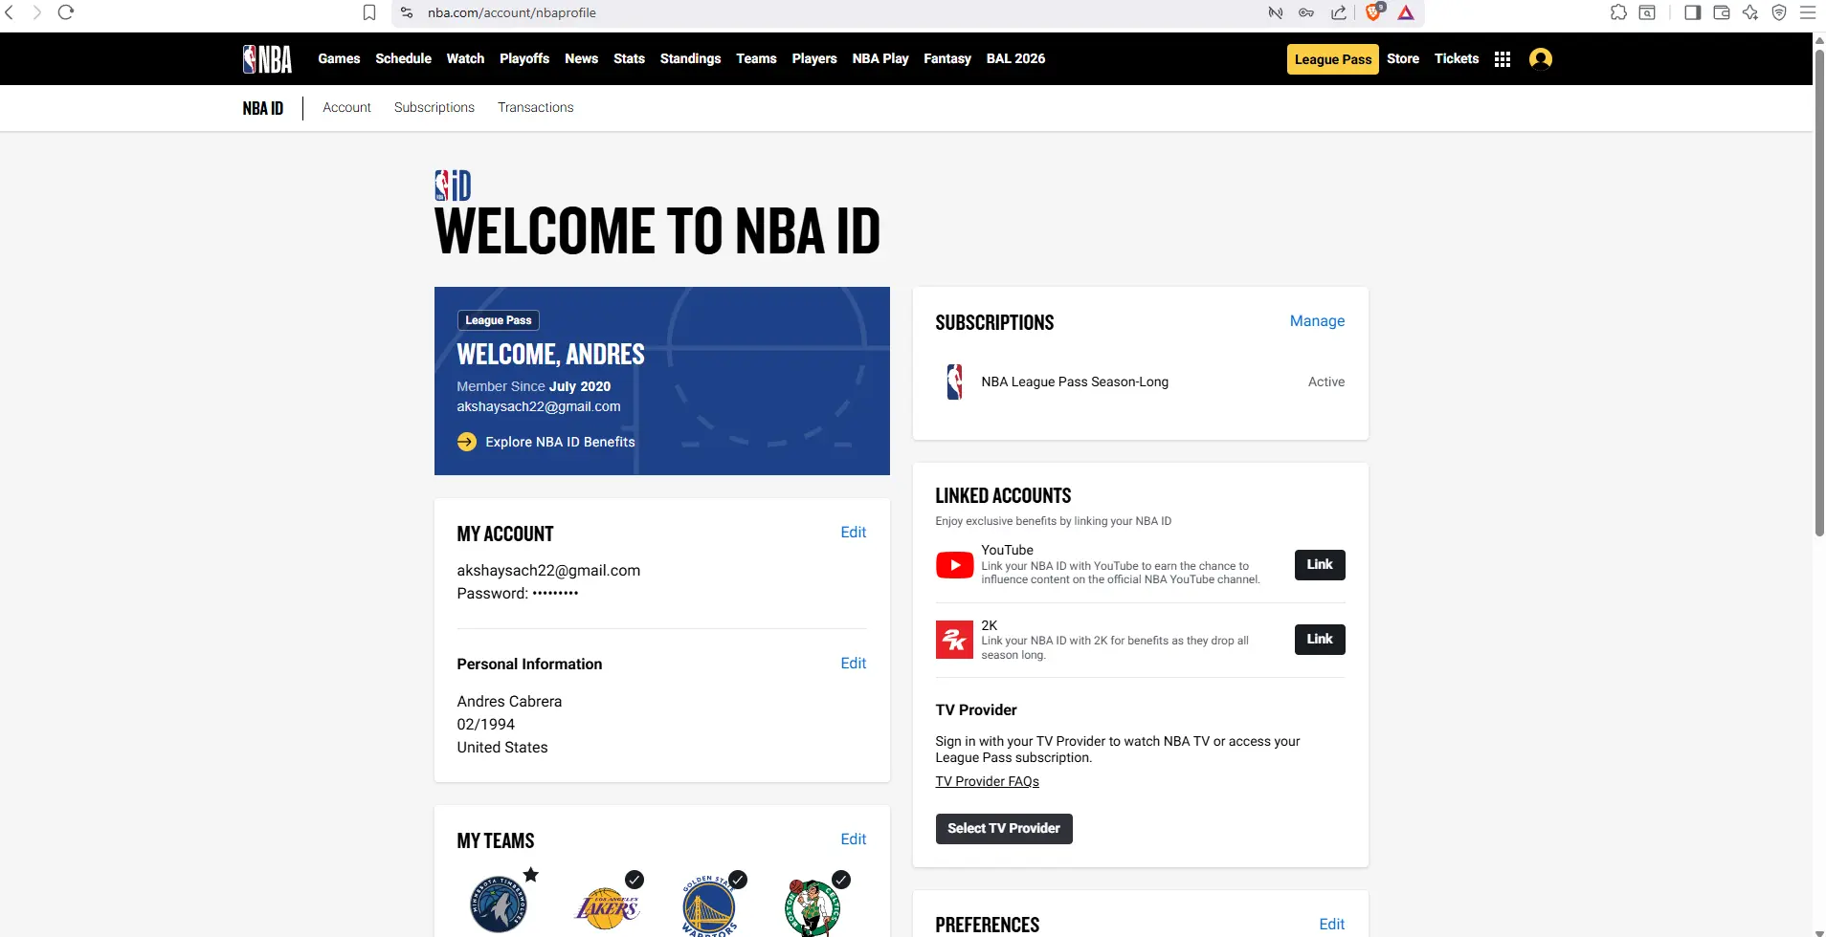The width and height of the screenshot is (1826, 937).
Task: Open the Teams menu item
Action: 756,59
